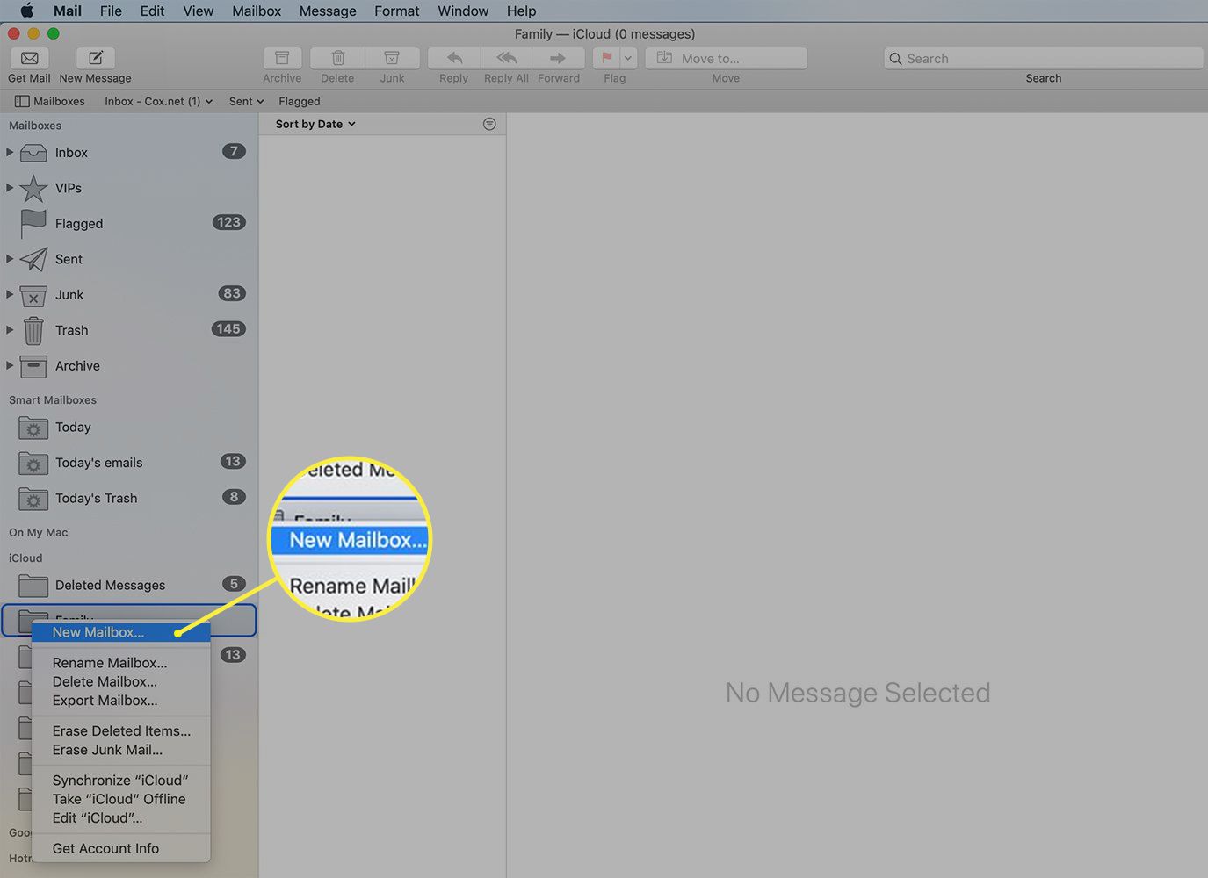Click the Smart Mailboxes section header
Viewport: 1208px width, 878px height.
tap(53, 399)
